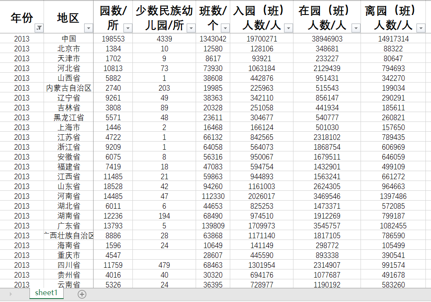431x302 pixels.
Task: Select the 江苏省 cell
Action: [68, 137]
